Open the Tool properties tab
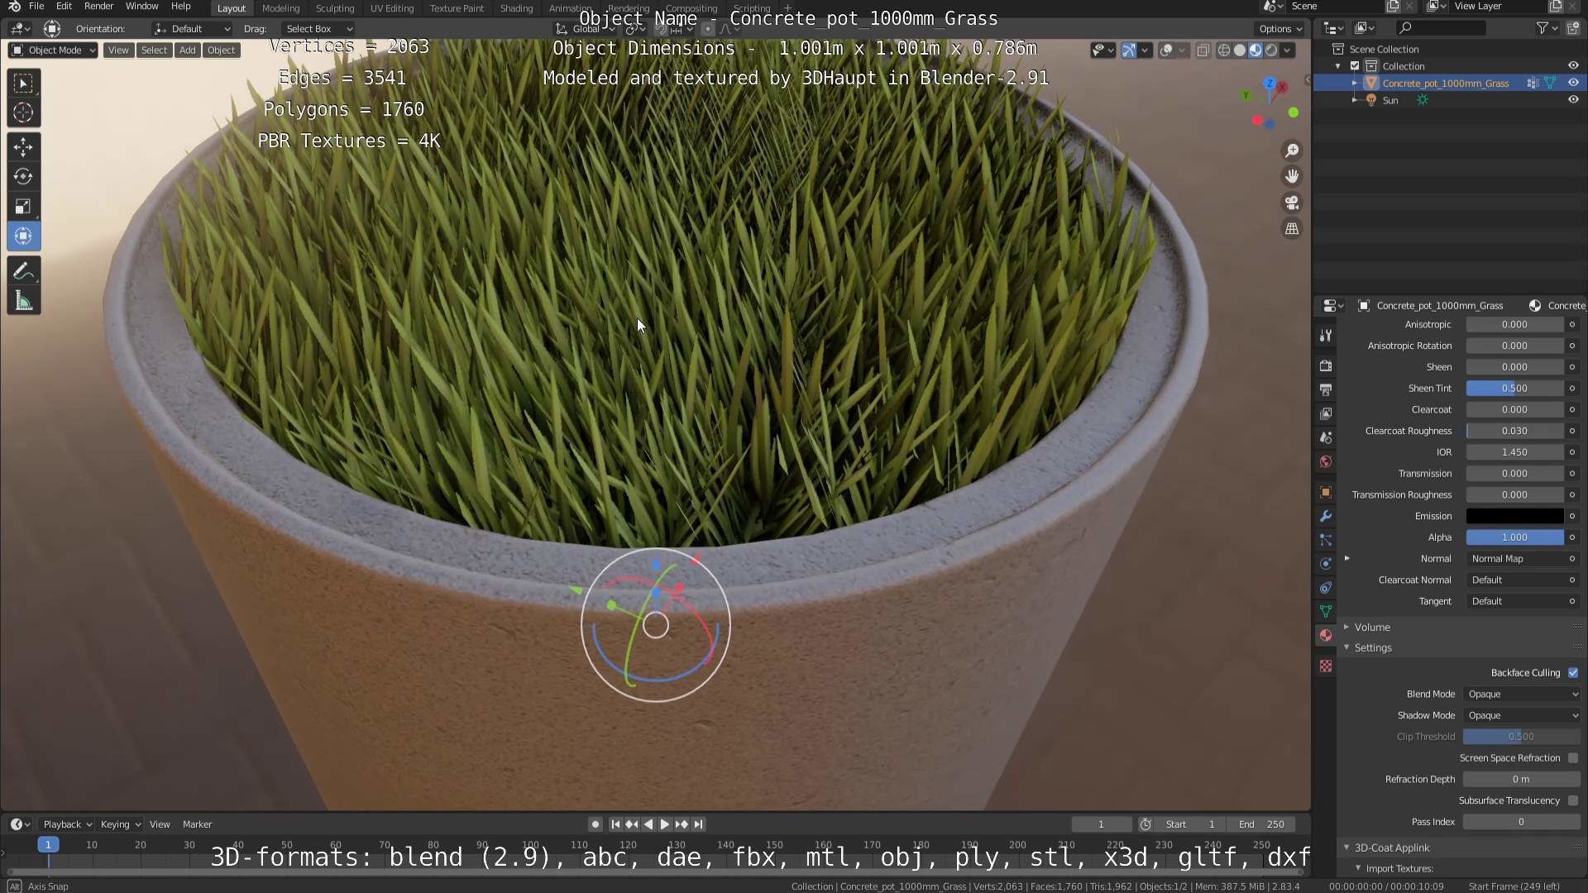Screen dimensions: 1588x893 [1326, 335]
